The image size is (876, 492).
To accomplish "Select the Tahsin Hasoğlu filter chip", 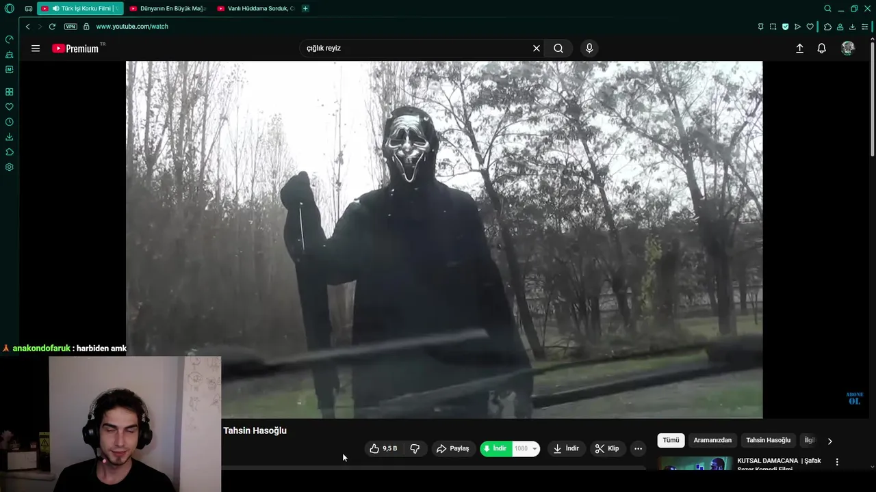I will (x=768, y=440).
